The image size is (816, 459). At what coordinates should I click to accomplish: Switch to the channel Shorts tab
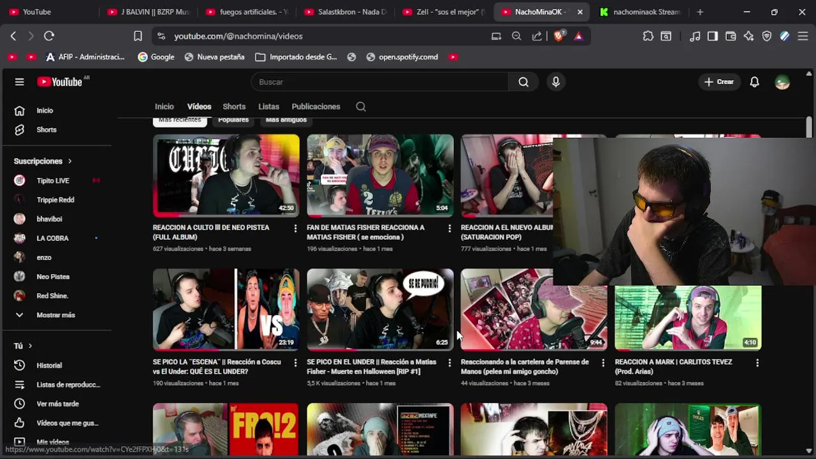pyautogui.click(x=234, y=106)
